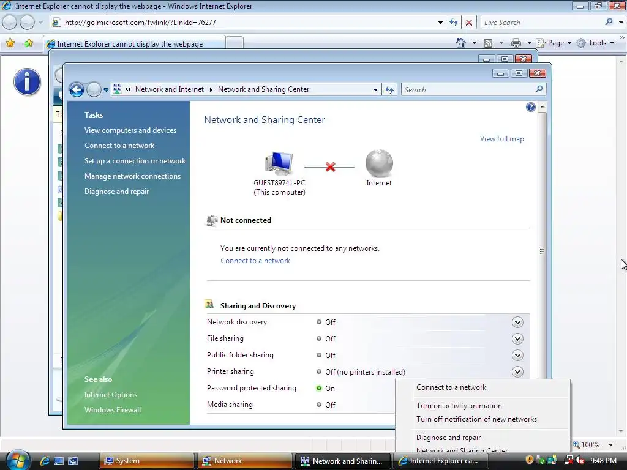Expand the File sharing settings chevron
Viewport: 627px width, 470px height.
(x=517, y=339)
